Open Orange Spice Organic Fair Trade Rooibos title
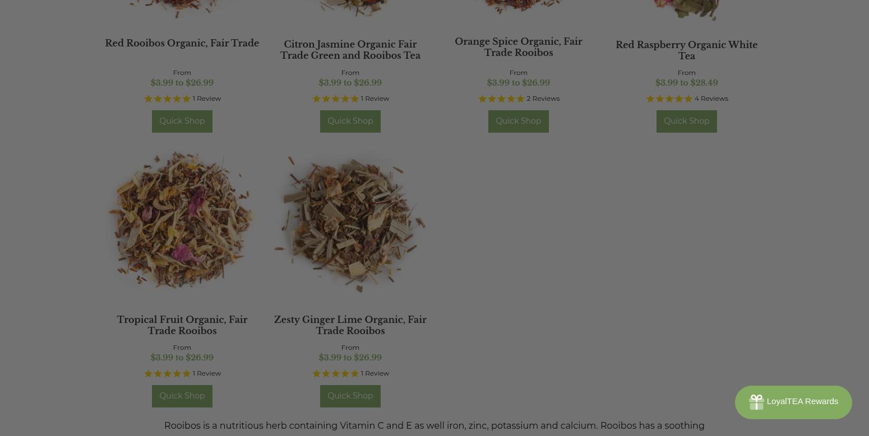Screen dimensions: 869x436 click(x=519, y=47)
